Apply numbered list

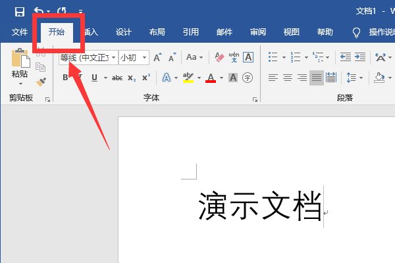pyautogui.click(x=295, y=57)
